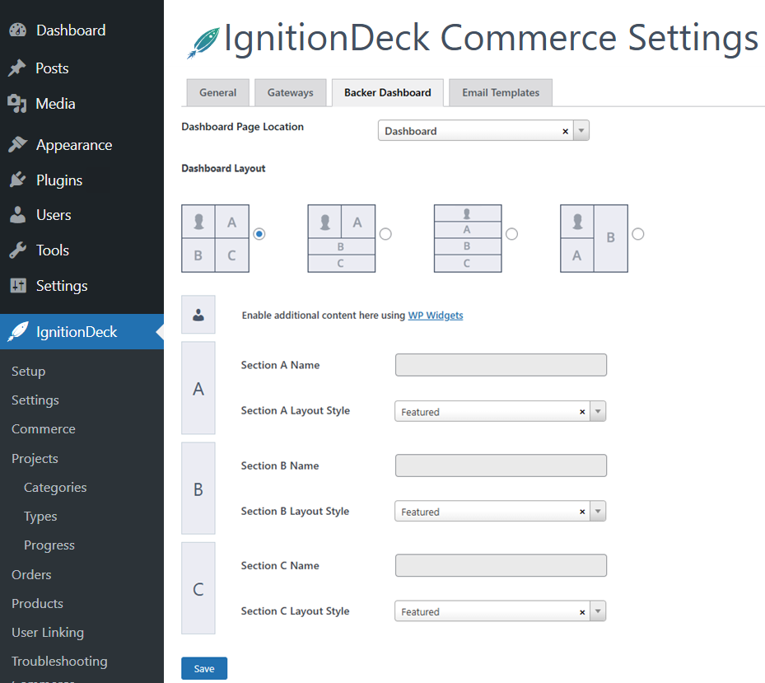Click the Section B letter block
Viewport: 765px width, 683px height.
[198, 489]
